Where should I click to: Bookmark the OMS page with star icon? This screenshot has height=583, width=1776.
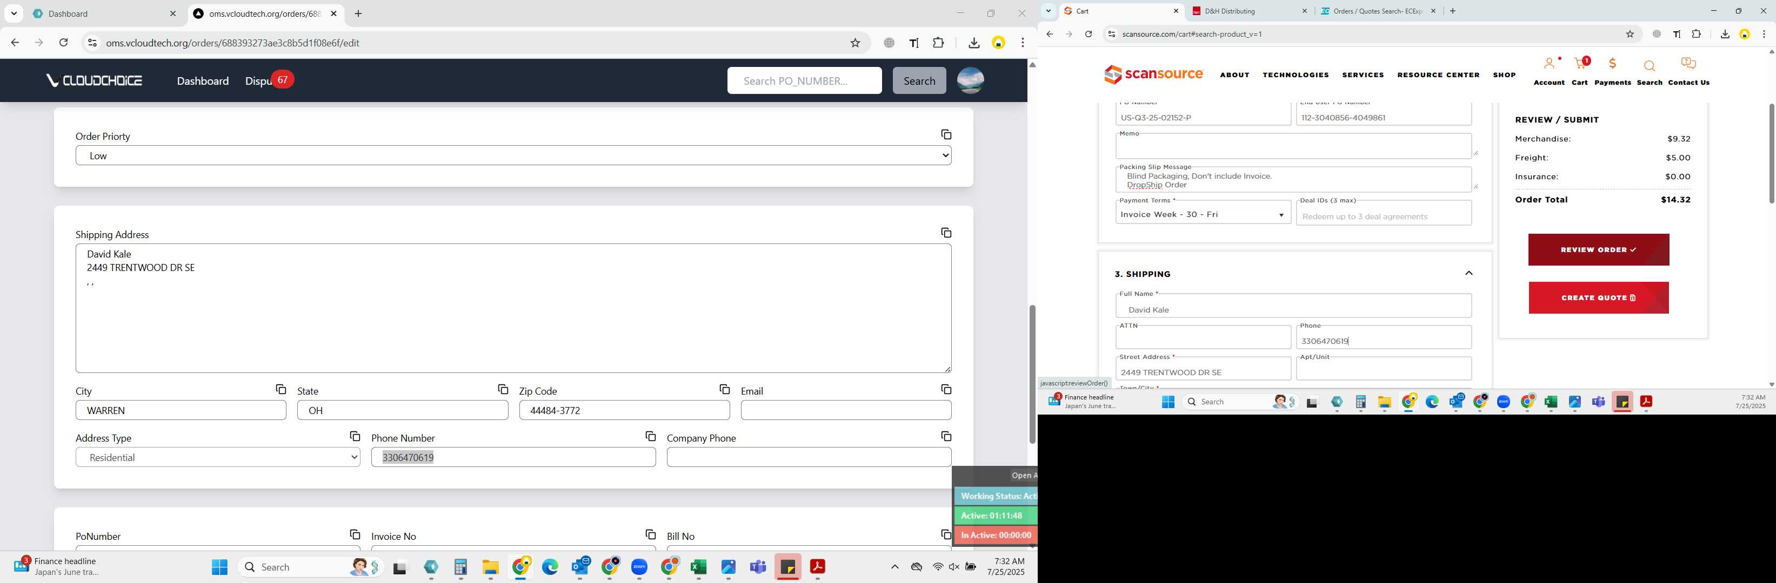tap(855, 43)
